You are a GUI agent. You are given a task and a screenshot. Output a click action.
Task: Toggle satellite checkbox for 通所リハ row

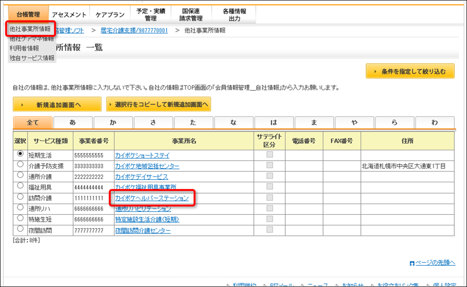coord(269,208)
